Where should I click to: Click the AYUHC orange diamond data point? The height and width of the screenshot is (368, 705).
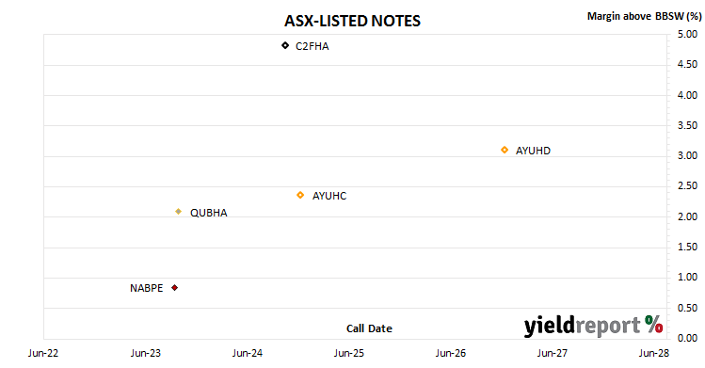point(300,195)
